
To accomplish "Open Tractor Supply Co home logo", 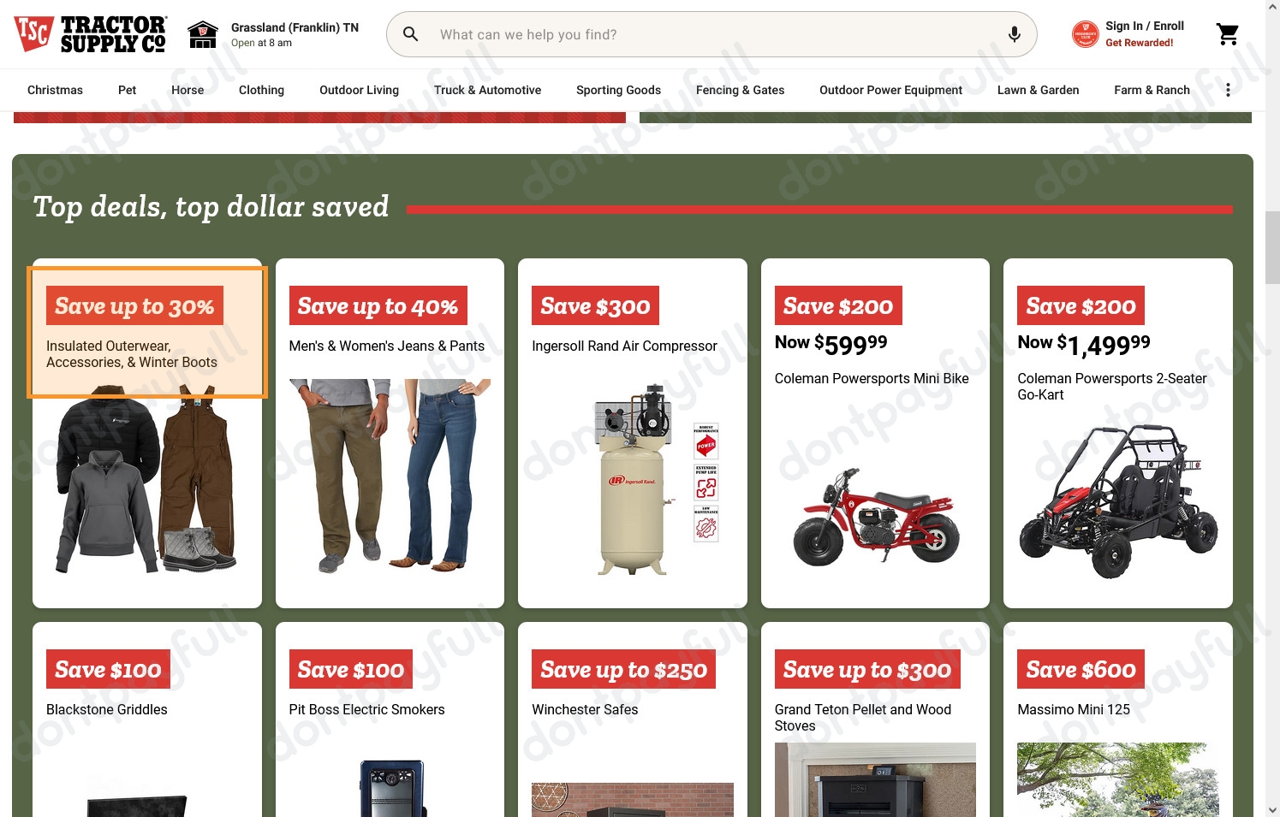I will click(x=90, y=34).
